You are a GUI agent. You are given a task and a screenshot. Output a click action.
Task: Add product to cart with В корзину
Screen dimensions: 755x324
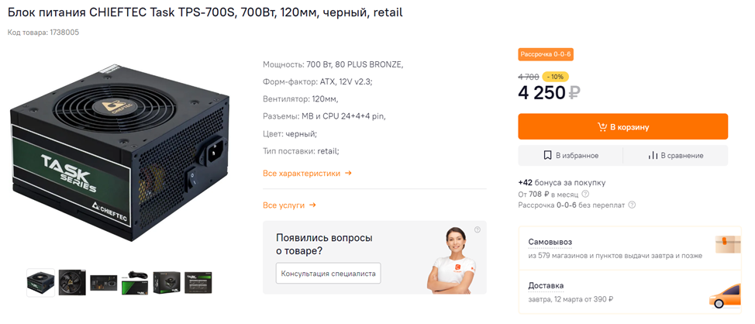(x=622, y=126)
